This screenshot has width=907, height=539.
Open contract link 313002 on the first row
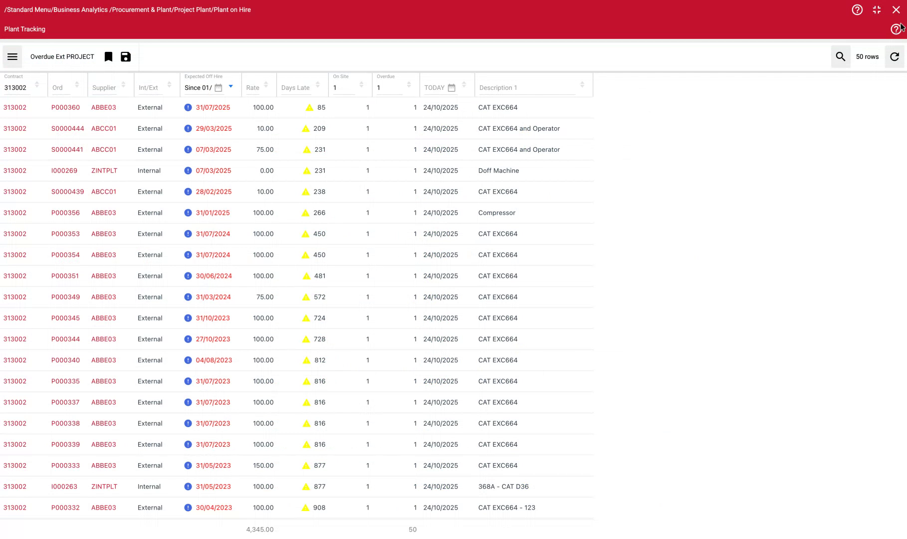pos(14,107)
